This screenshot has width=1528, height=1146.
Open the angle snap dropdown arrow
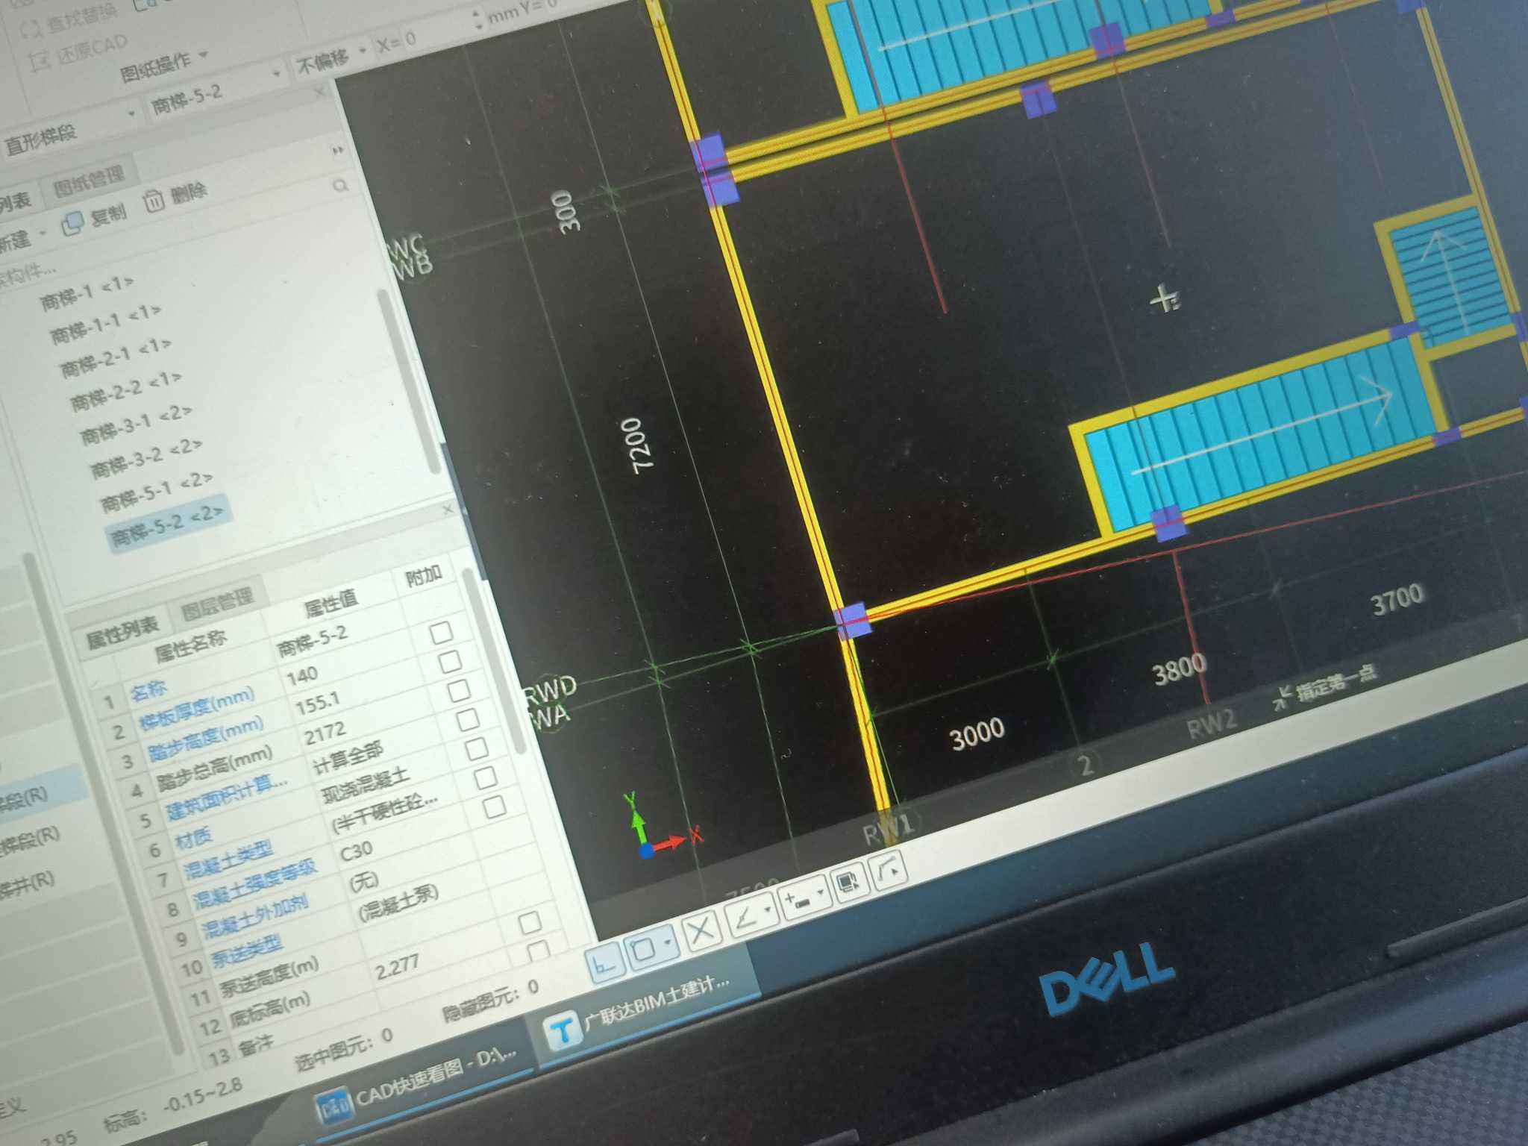point(767,909)
